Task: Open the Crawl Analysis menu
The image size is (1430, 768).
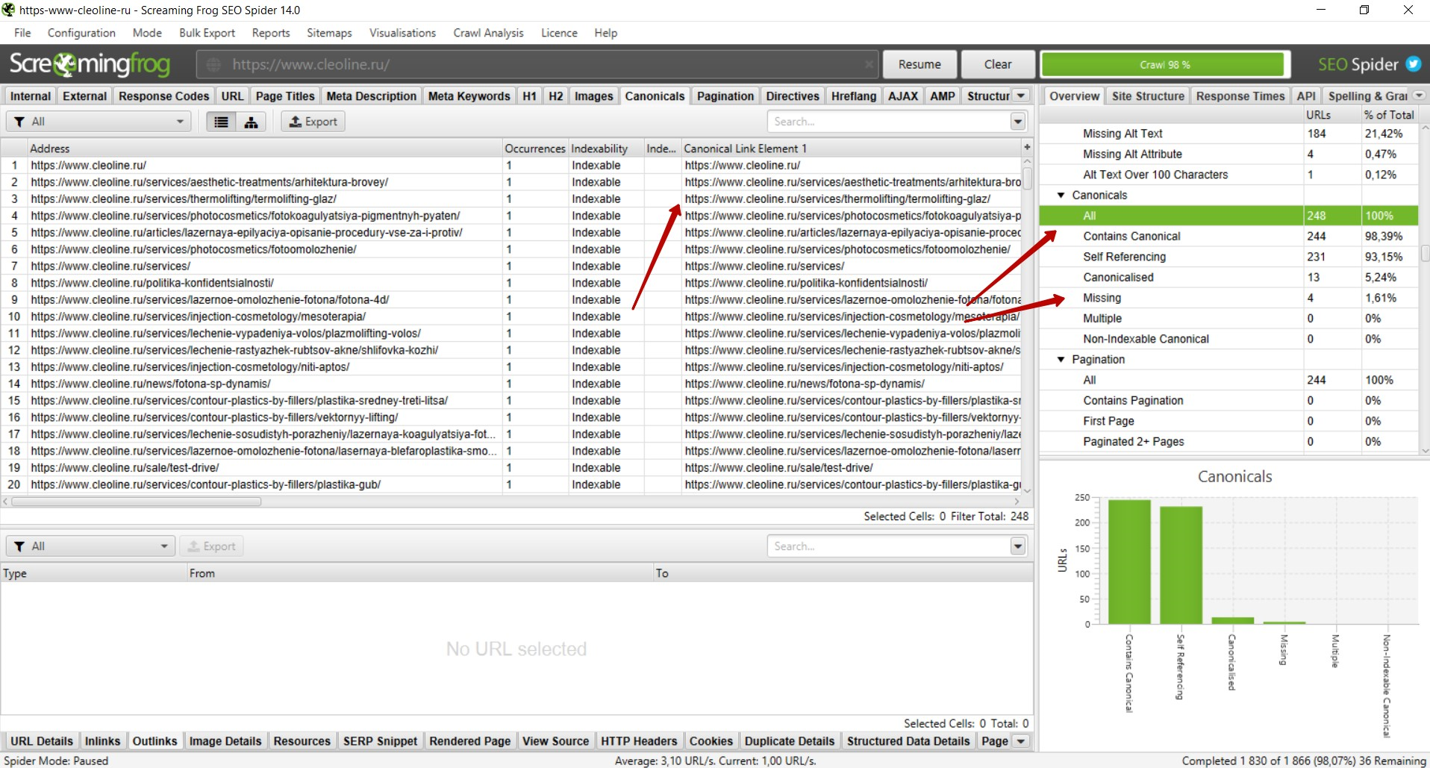Action: click(488, 33)
